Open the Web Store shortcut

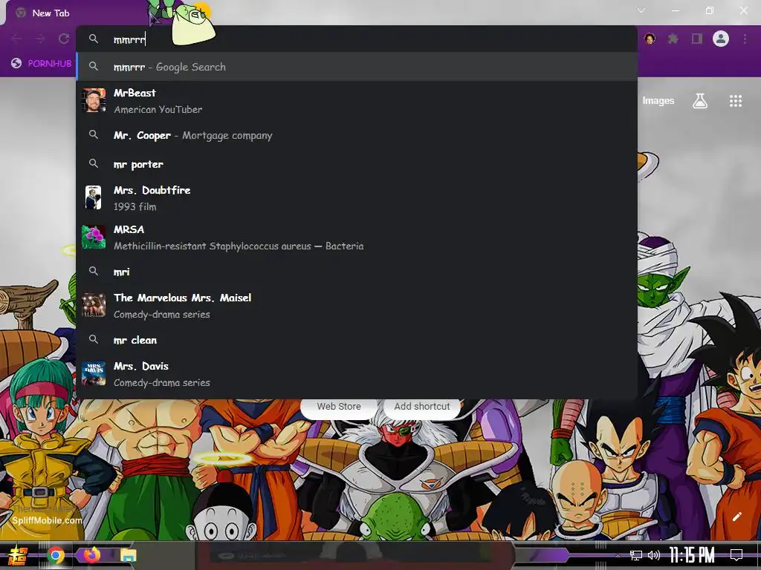tap(339, 407)
